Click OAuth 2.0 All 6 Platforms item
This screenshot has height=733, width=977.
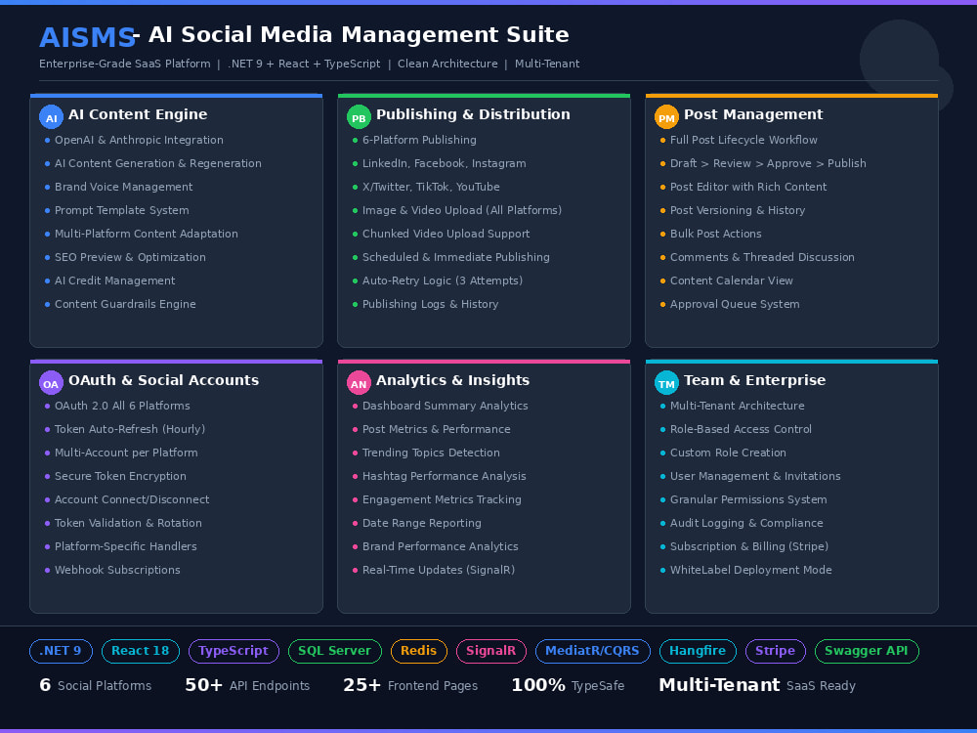[x=122, y=406]
